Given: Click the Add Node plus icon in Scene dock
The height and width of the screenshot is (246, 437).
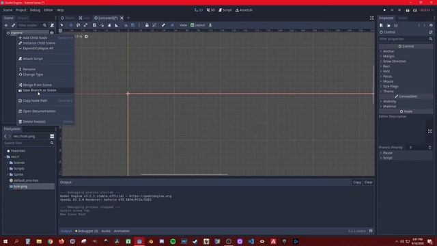Looking at the screenshot, I should click(x=6, y=25).
